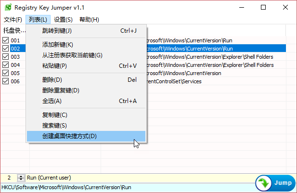
Task: Open the 文件(F) menu
Action: pyautogui.click(x=13, y=20)
